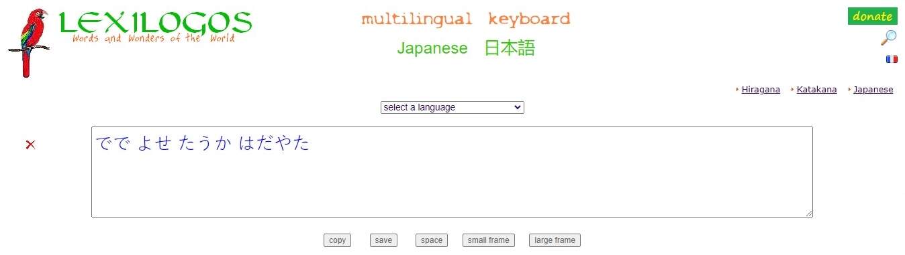Screen dimensions: 905x255
Task: Click the green donate button
Action: coord(873,16)
